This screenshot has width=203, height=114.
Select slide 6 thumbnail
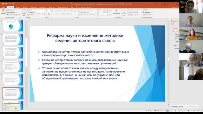(x=13, y=39)
